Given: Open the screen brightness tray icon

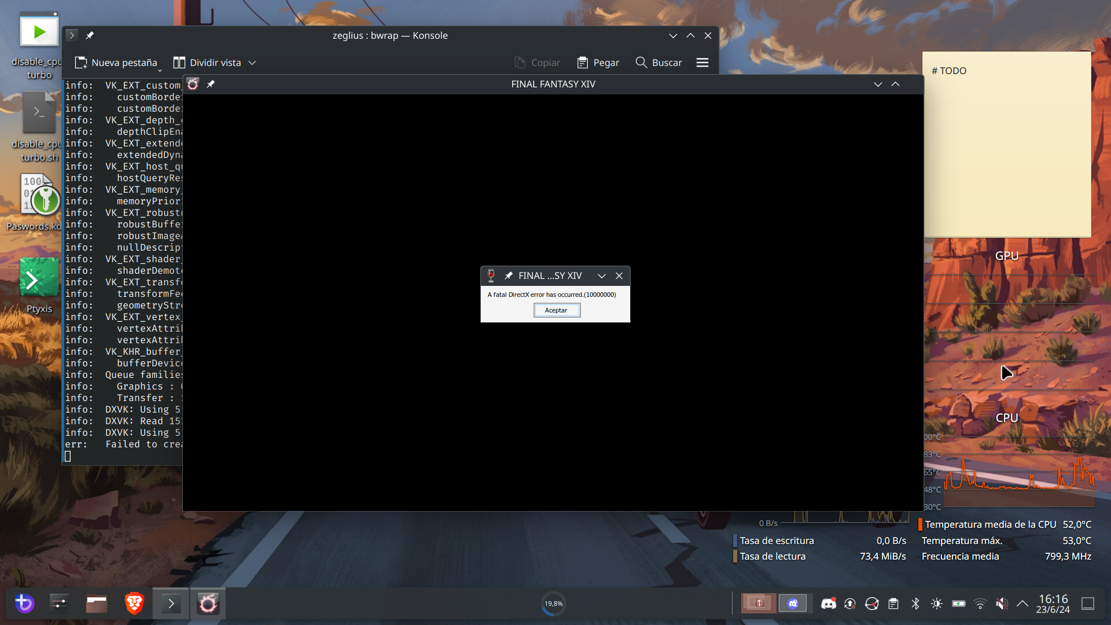Looking at the screenshot, I should (936, 604).
